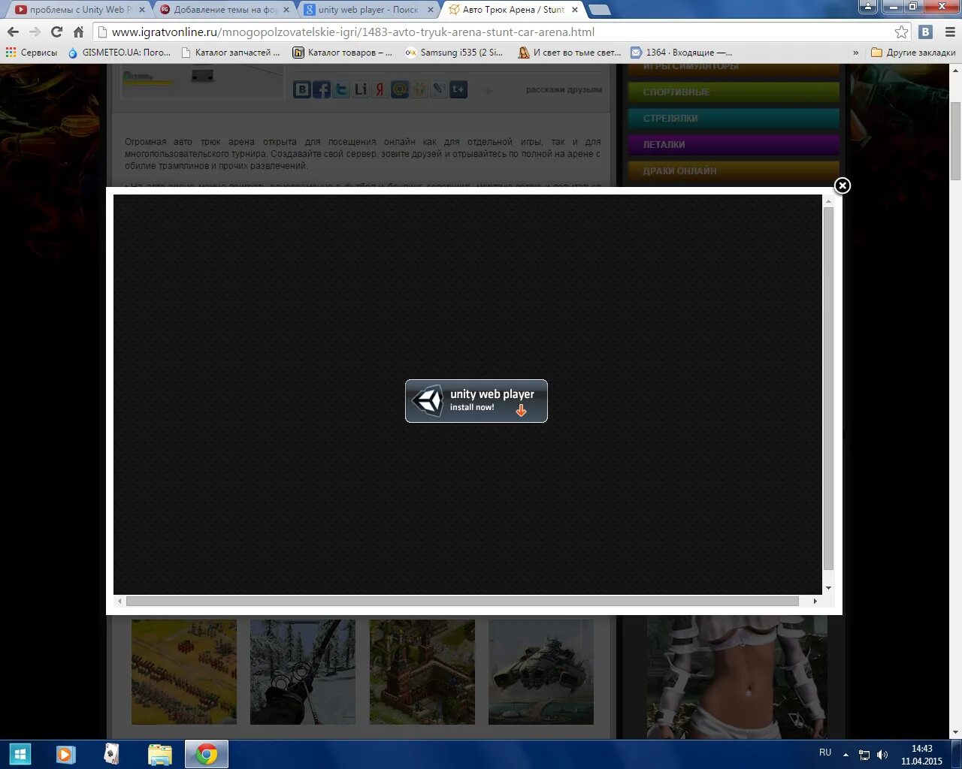Open the ЛЕТАЛКИ games category
Image resolution: width=962 pixels, height=769 pixels.
pos(734,144)
